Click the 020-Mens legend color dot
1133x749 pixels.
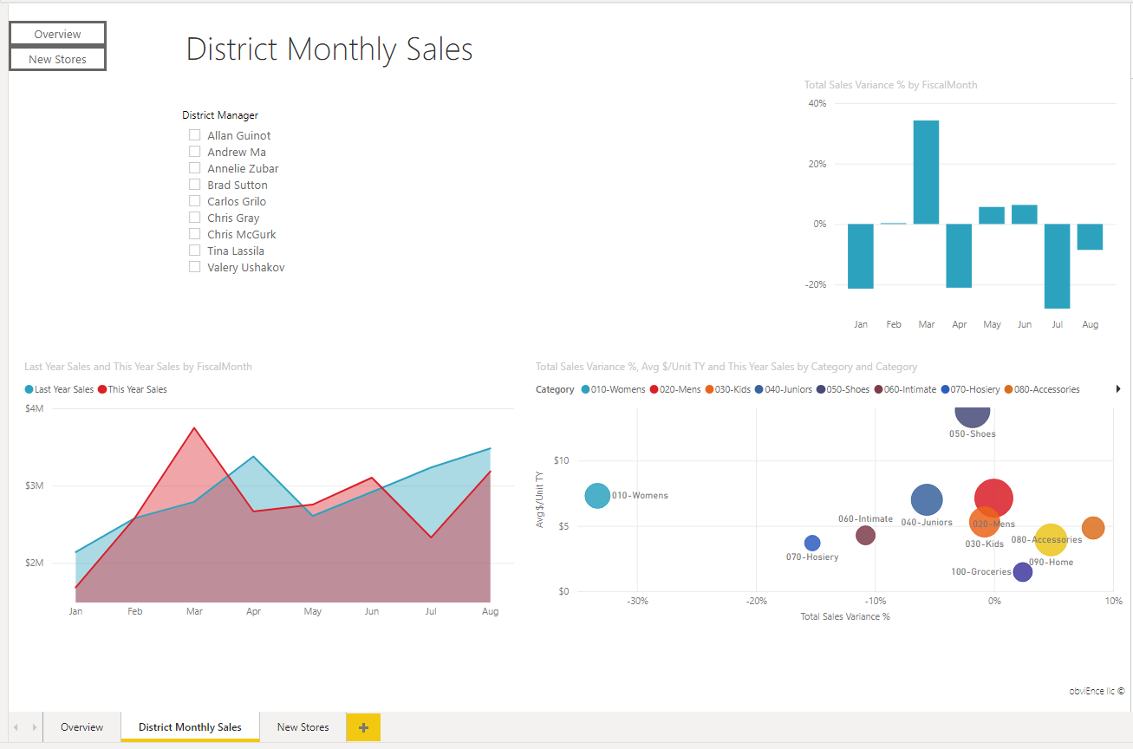[654, 389]
